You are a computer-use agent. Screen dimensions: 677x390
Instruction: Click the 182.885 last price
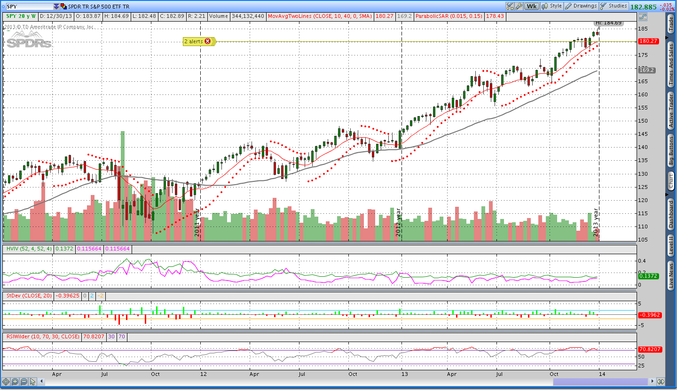click(x=643, y=7)
